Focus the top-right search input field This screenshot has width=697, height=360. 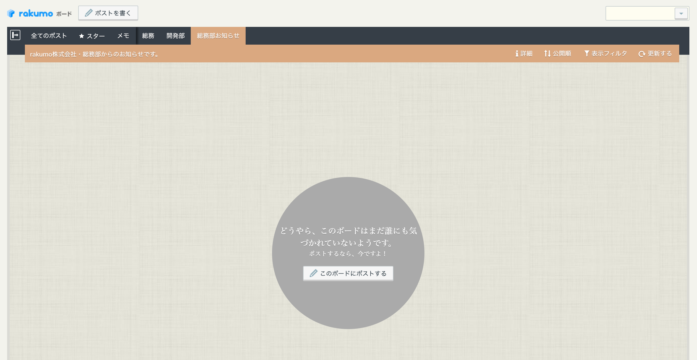click(640, 13)
